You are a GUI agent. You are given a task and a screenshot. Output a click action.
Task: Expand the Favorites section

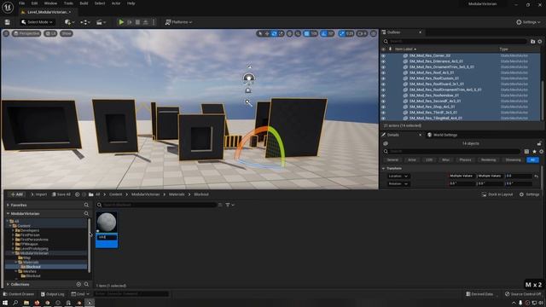pyautogui.click(x=8, y=206)
